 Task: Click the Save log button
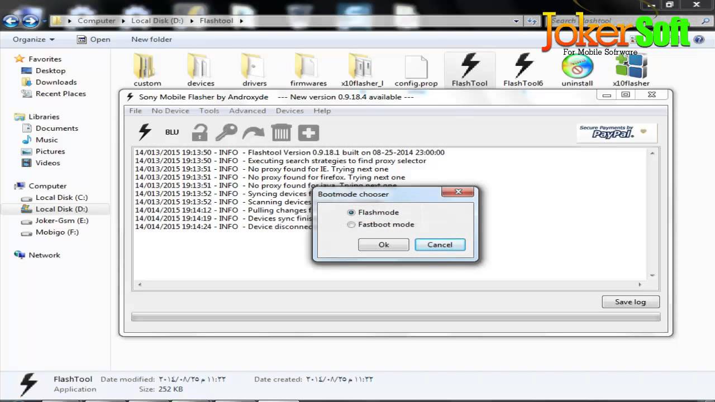pos(631,301)
